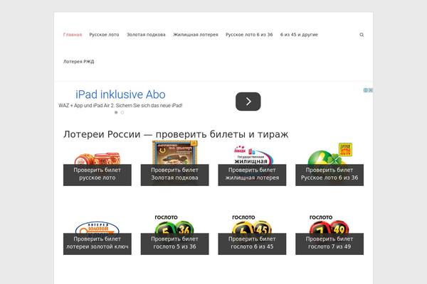Viewport: 427px width, 284px height.
Task: Open the search magnifier icon
Action: [x=362, y=35]
